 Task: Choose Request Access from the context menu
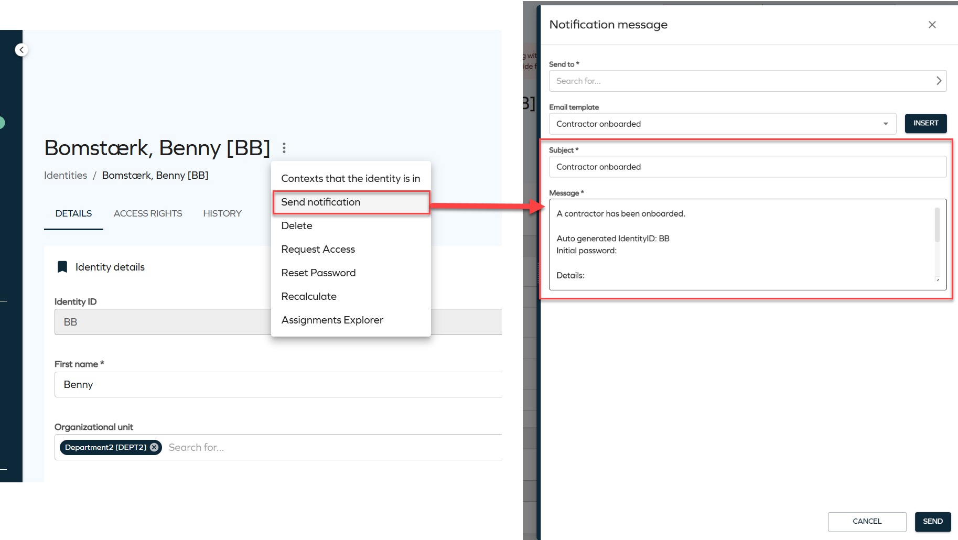tap(318, 249)
